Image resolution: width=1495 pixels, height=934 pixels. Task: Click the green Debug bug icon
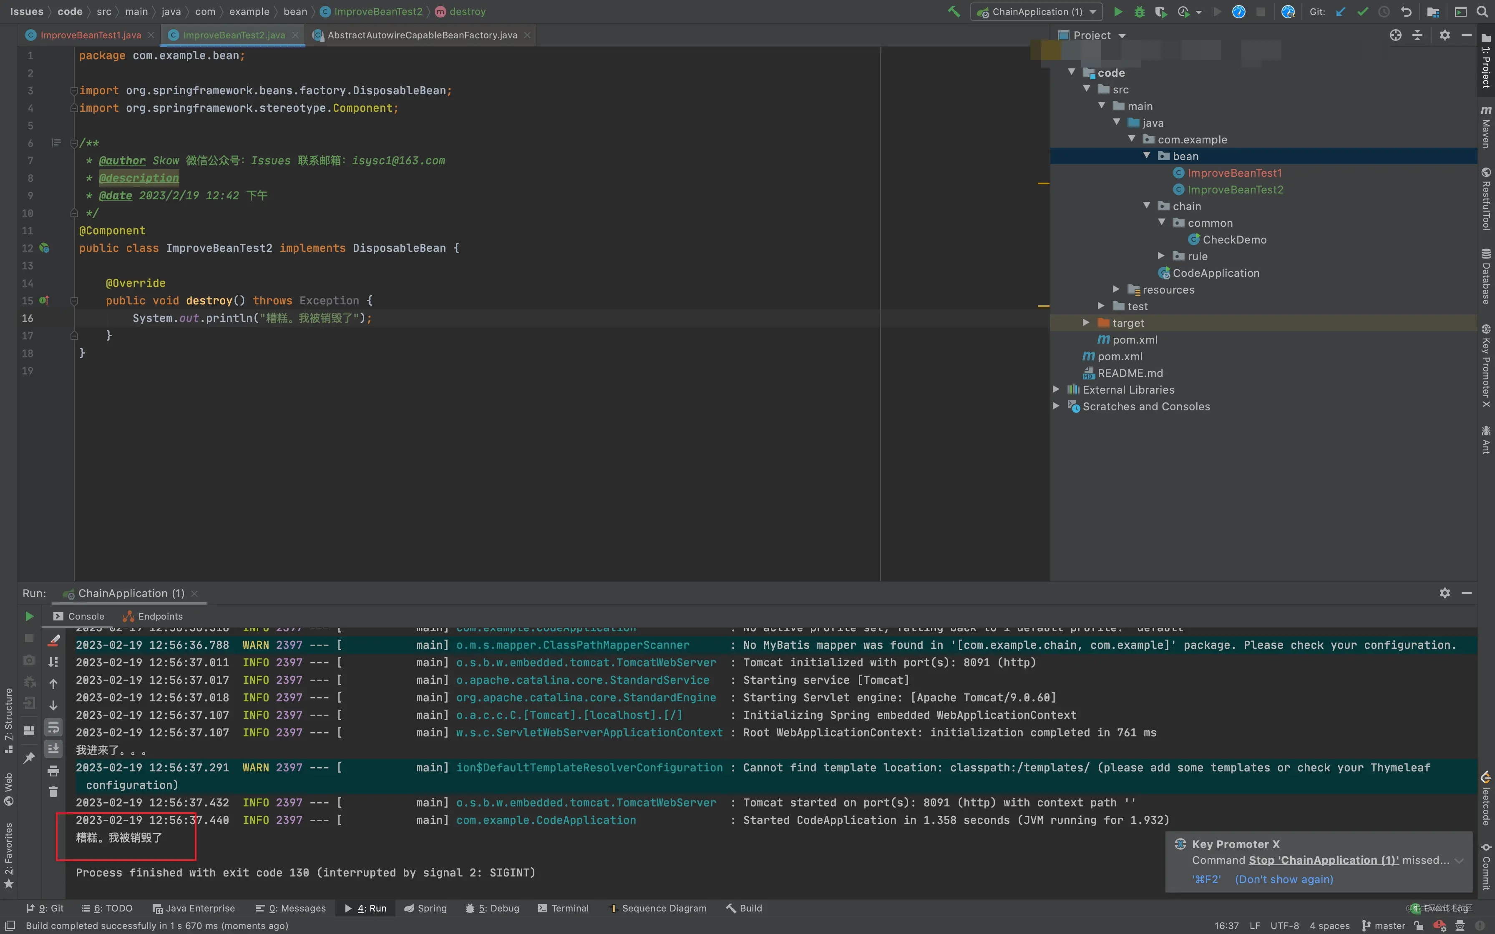(1139, 12)
